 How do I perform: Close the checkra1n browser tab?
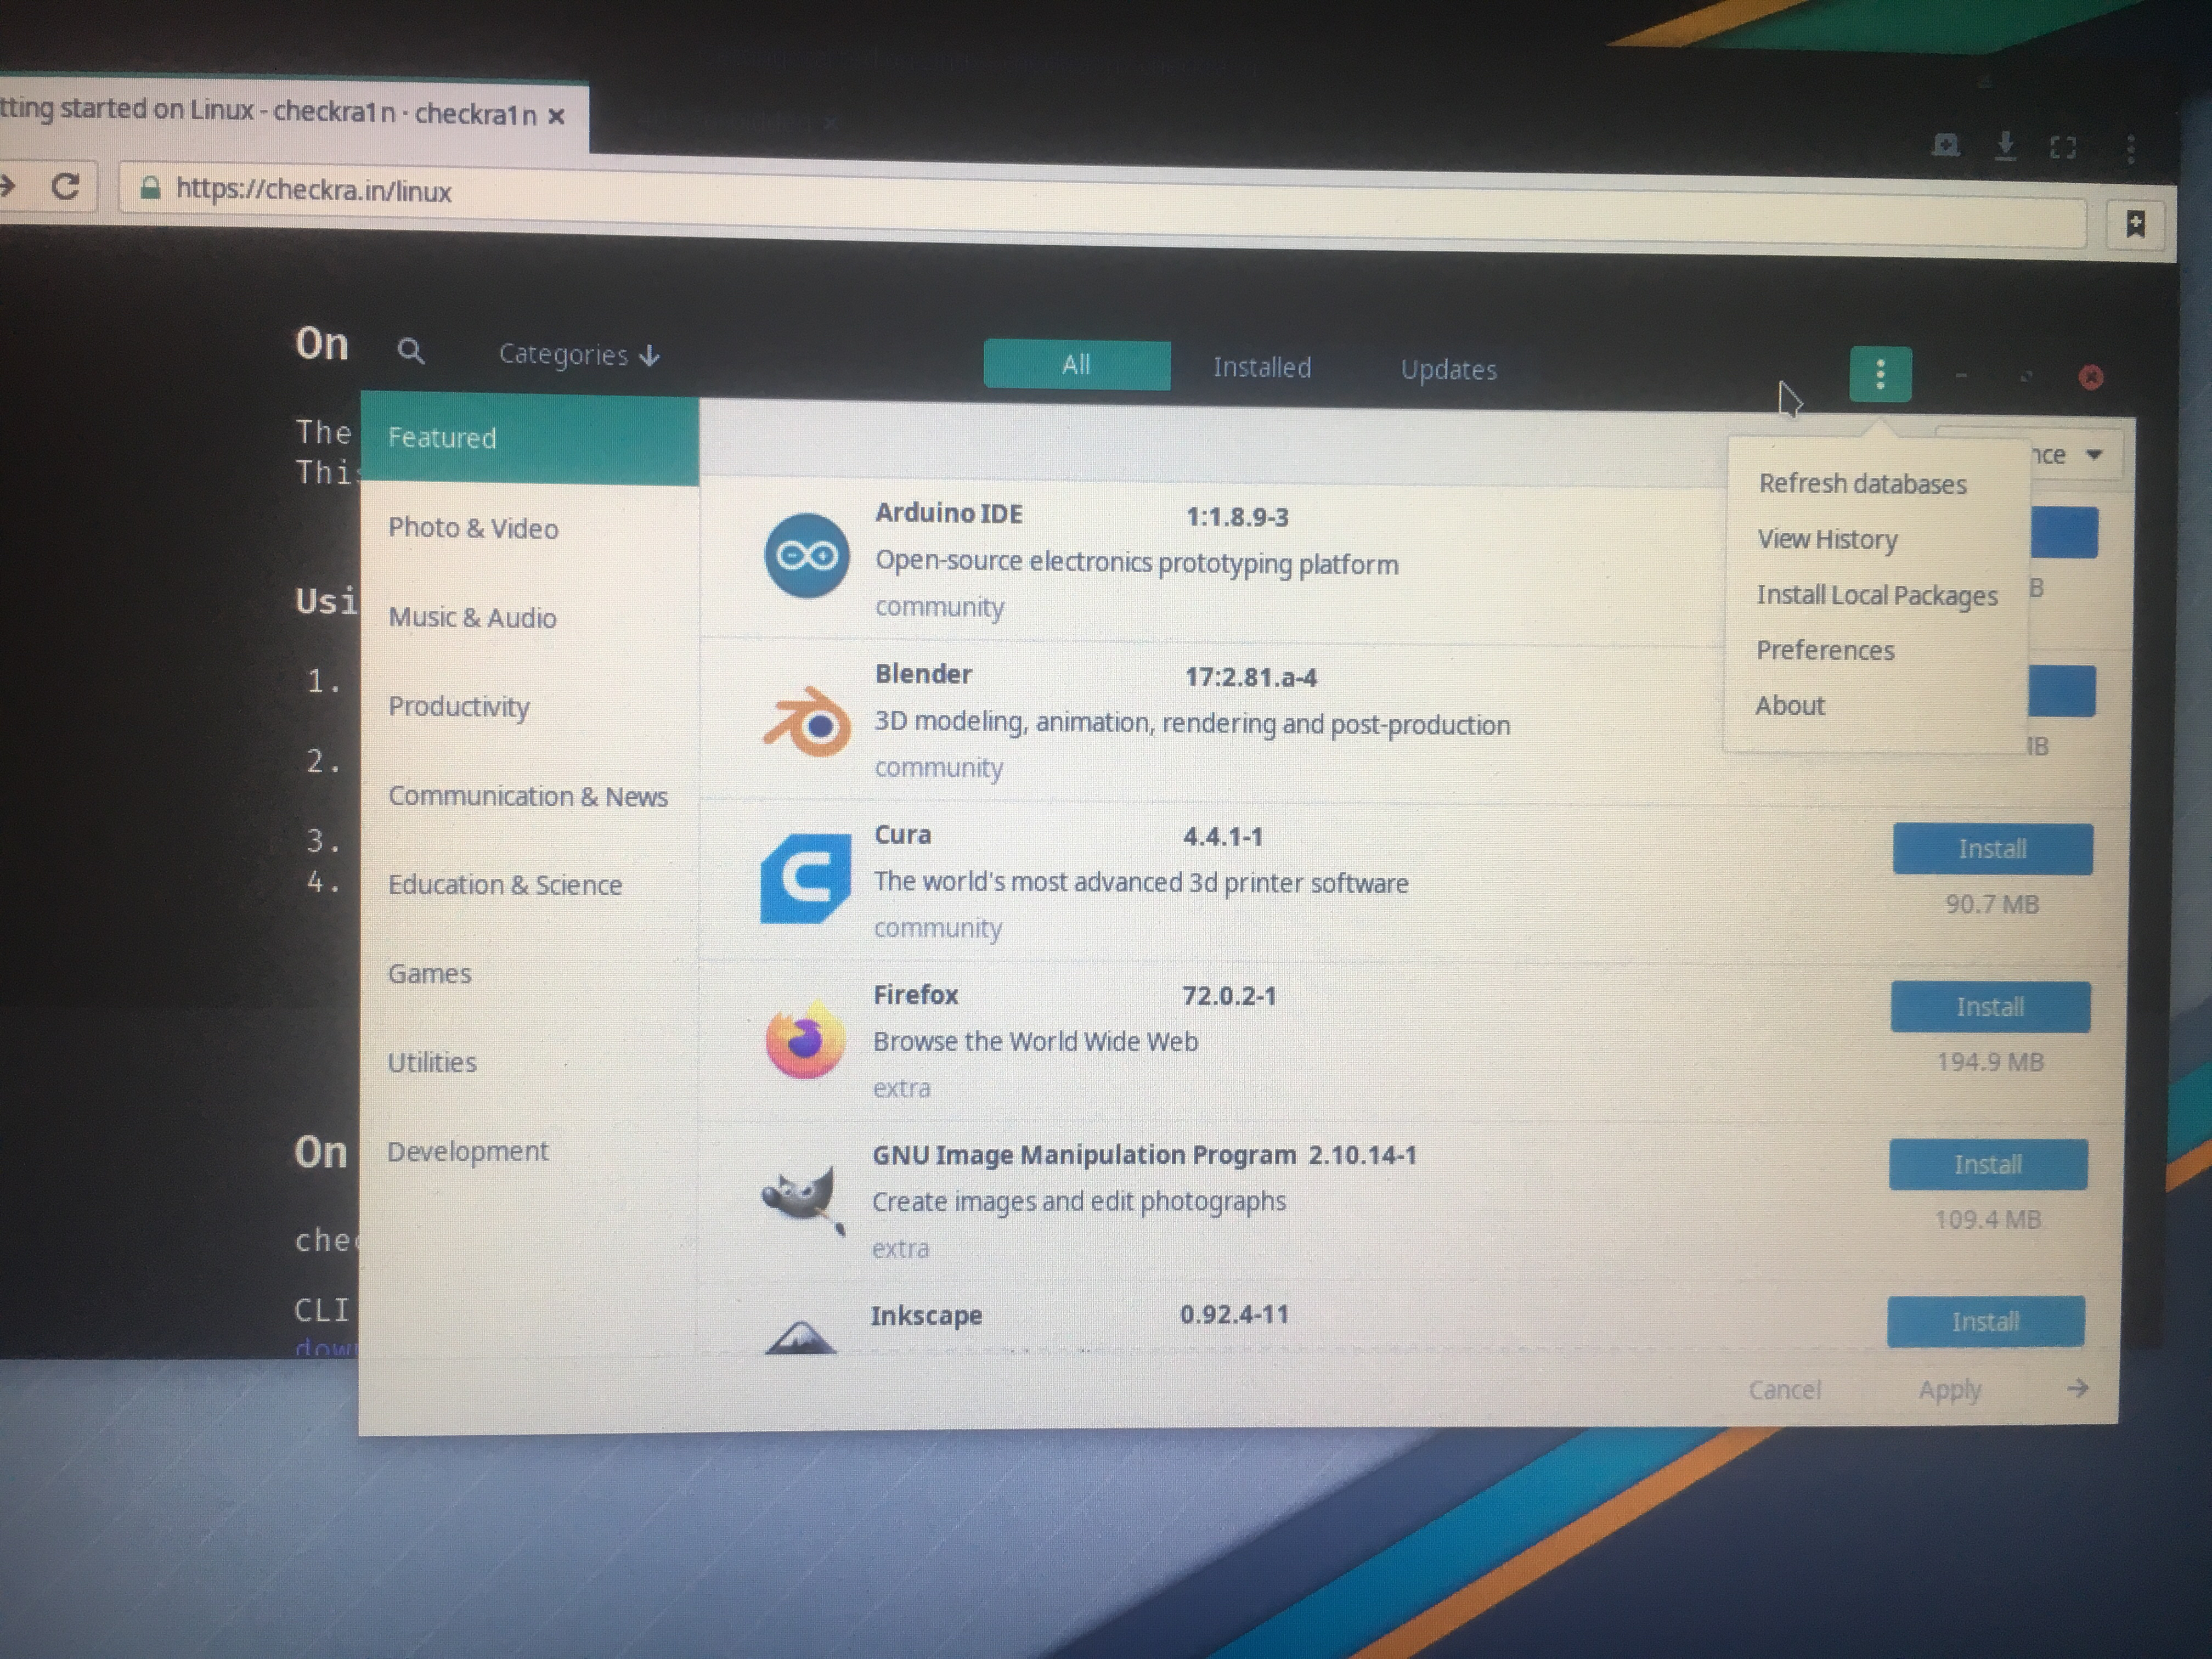(x=557, y=116)
